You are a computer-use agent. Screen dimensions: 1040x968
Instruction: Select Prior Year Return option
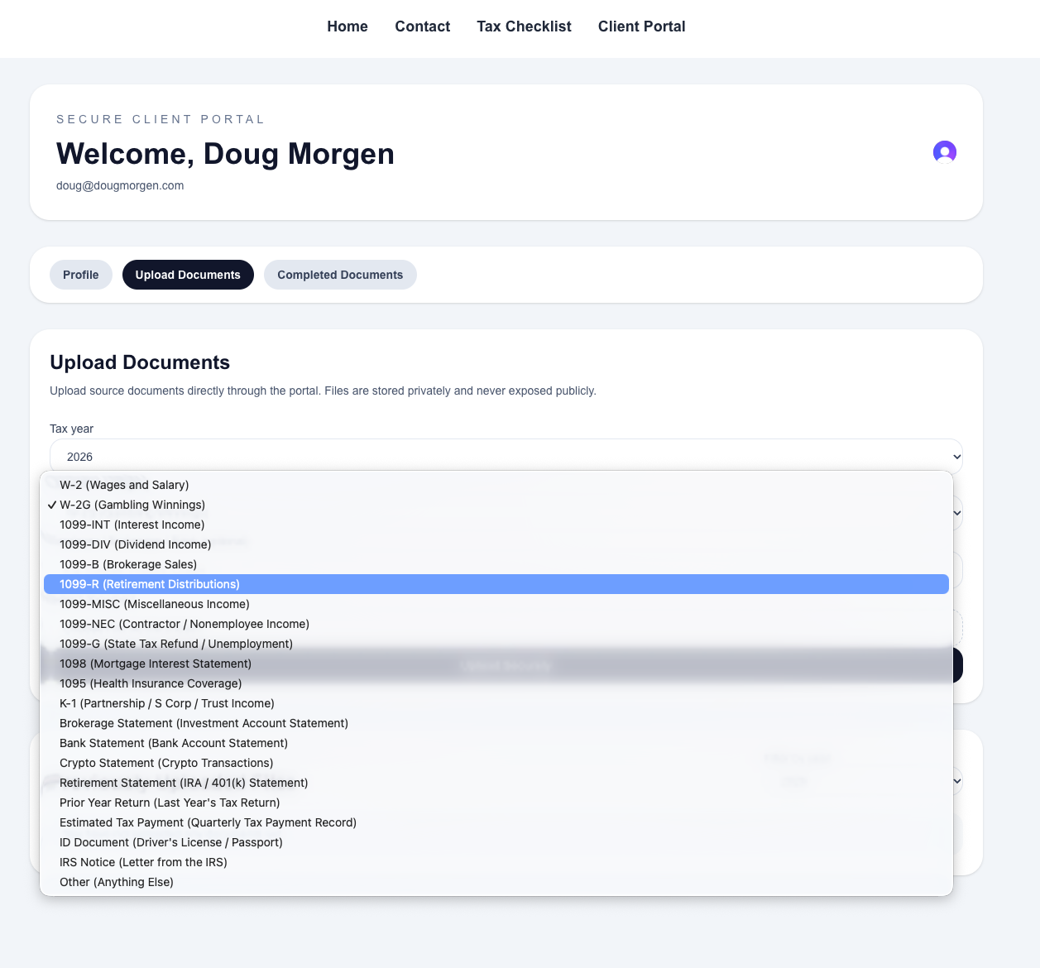(x=496, y=803)
